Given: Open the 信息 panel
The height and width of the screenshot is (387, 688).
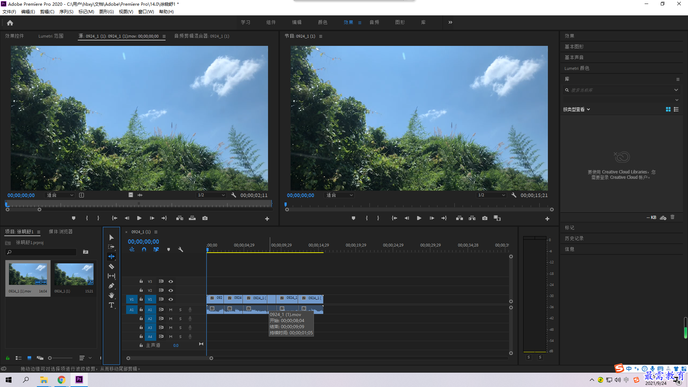Looking at the screenshot, I should (569, 249).
